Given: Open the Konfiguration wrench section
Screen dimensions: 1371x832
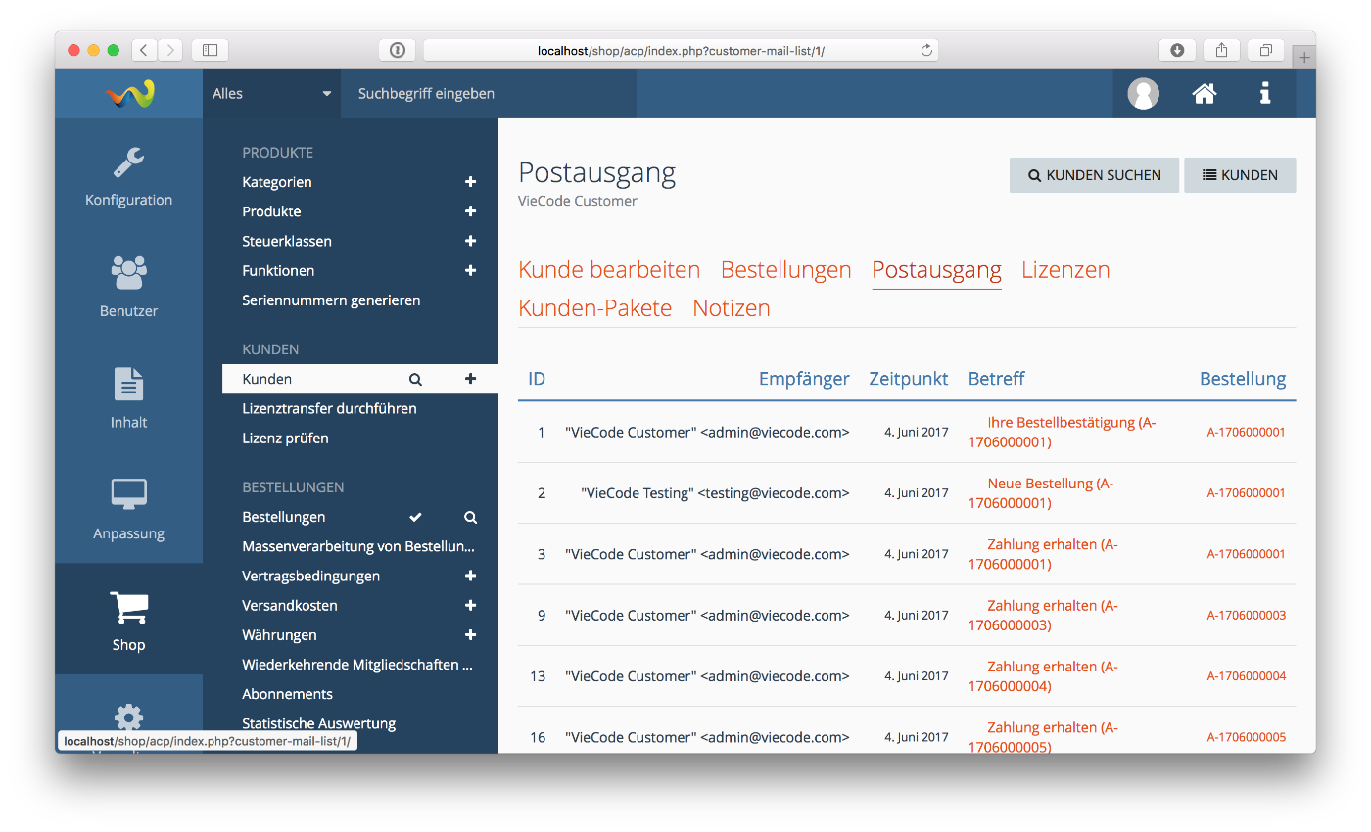Looking at the screenshot, I should 128,176.
